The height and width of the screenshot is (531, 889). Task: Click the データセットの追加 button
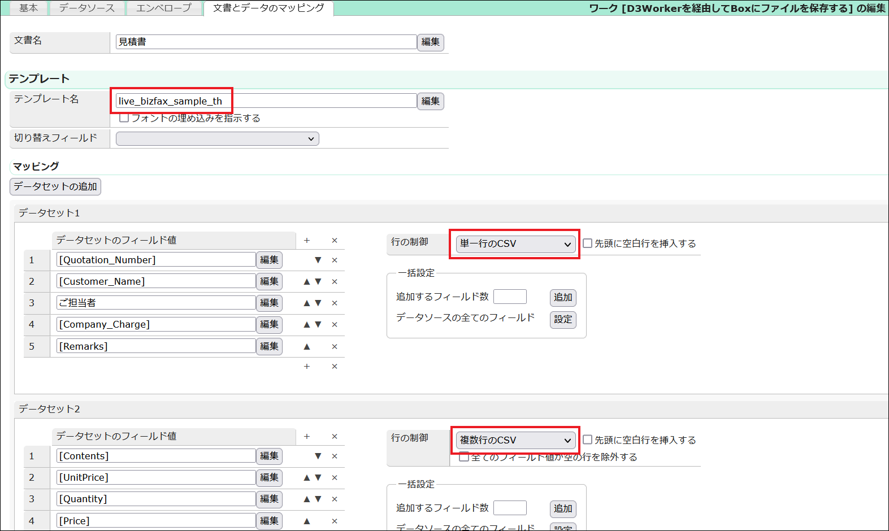[x=55, y=186]
